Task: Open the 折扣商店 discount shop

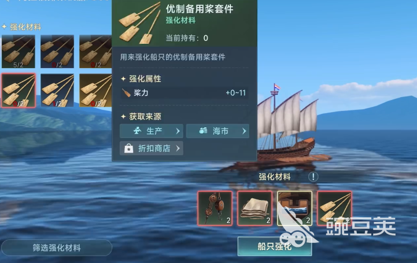Action: pos(152,148)
